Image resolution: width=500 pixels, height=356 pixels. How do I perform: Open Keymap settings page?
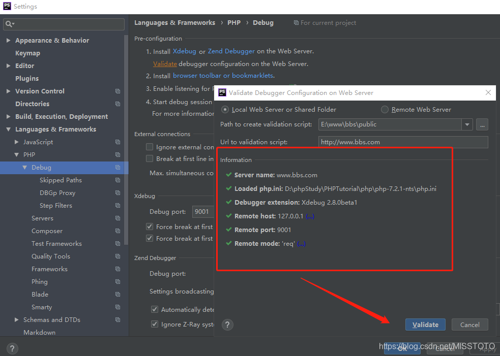[28, 53]
